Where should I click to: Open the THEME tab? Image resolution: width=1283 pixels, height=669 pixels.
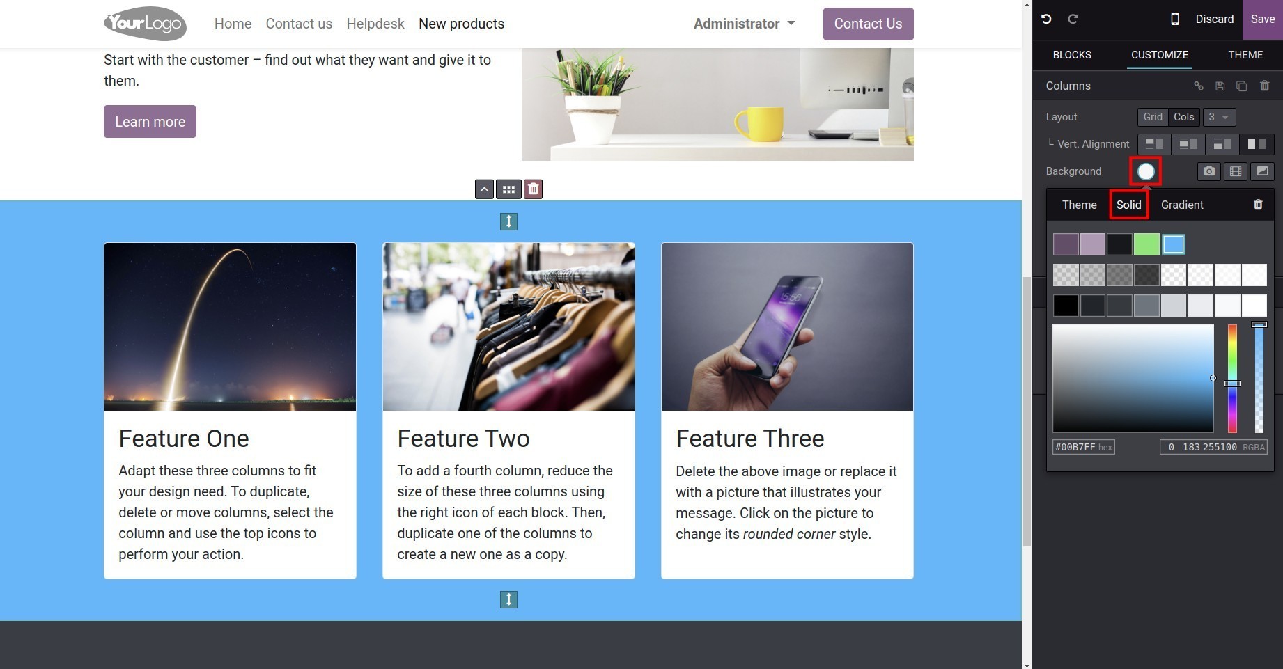1245,54
